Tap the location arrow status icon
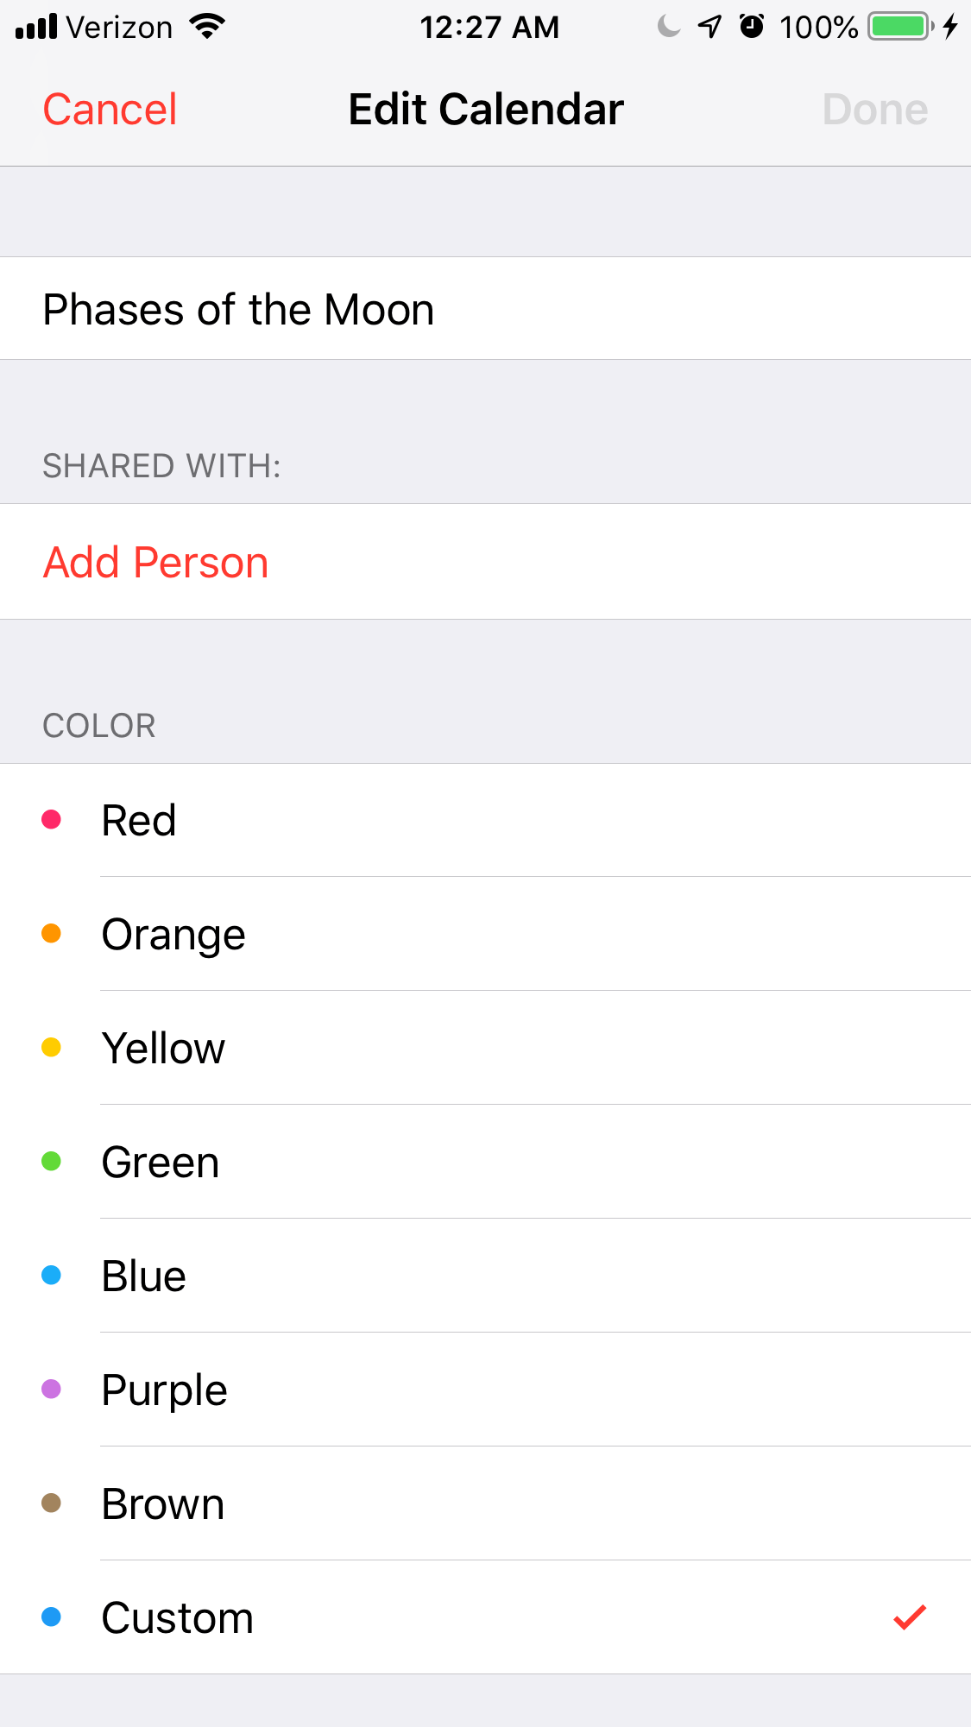971x1727 pixels. (709, 27)
